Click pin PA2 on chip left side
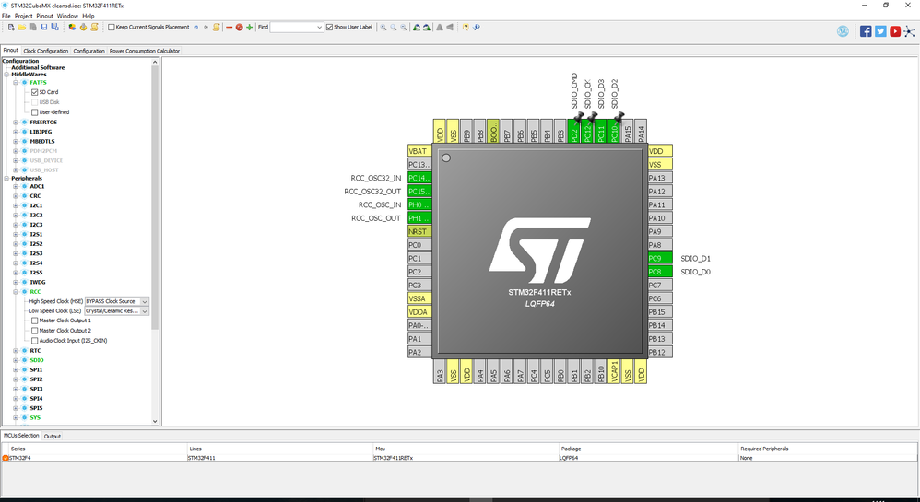920x502 pixels. (419, 352)
